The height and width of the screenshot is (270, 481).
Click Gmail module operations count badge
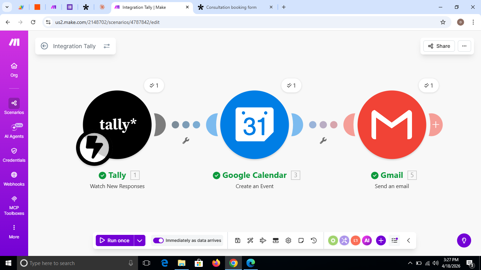[x=429, y=85]
